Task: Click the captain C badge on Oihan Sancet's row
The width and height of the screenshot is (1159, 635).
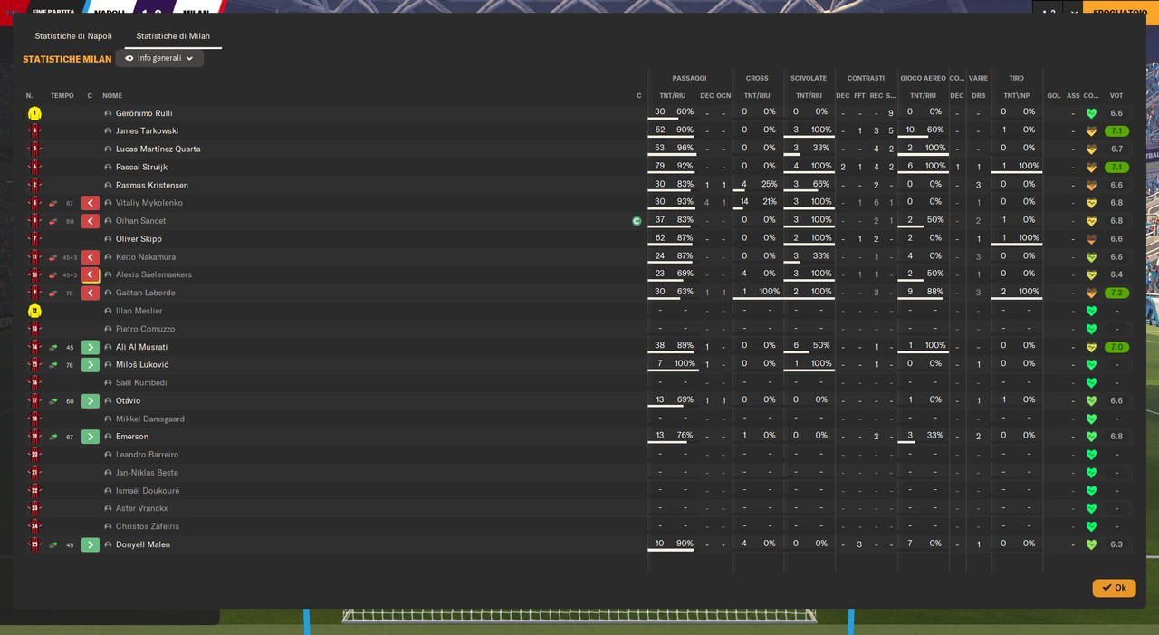Action: point(637,221)
